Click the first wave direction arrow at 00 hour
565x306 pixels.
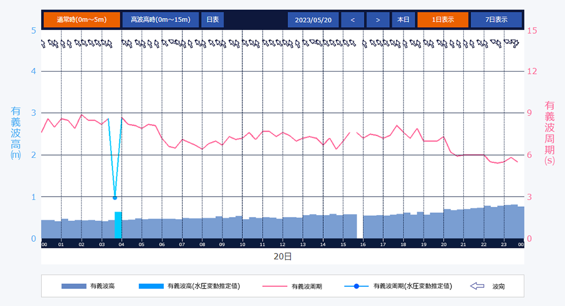[43, 43]
